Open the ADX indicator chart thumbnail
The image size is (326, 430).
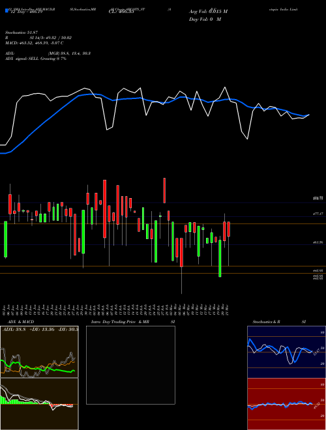coord(39,352)
